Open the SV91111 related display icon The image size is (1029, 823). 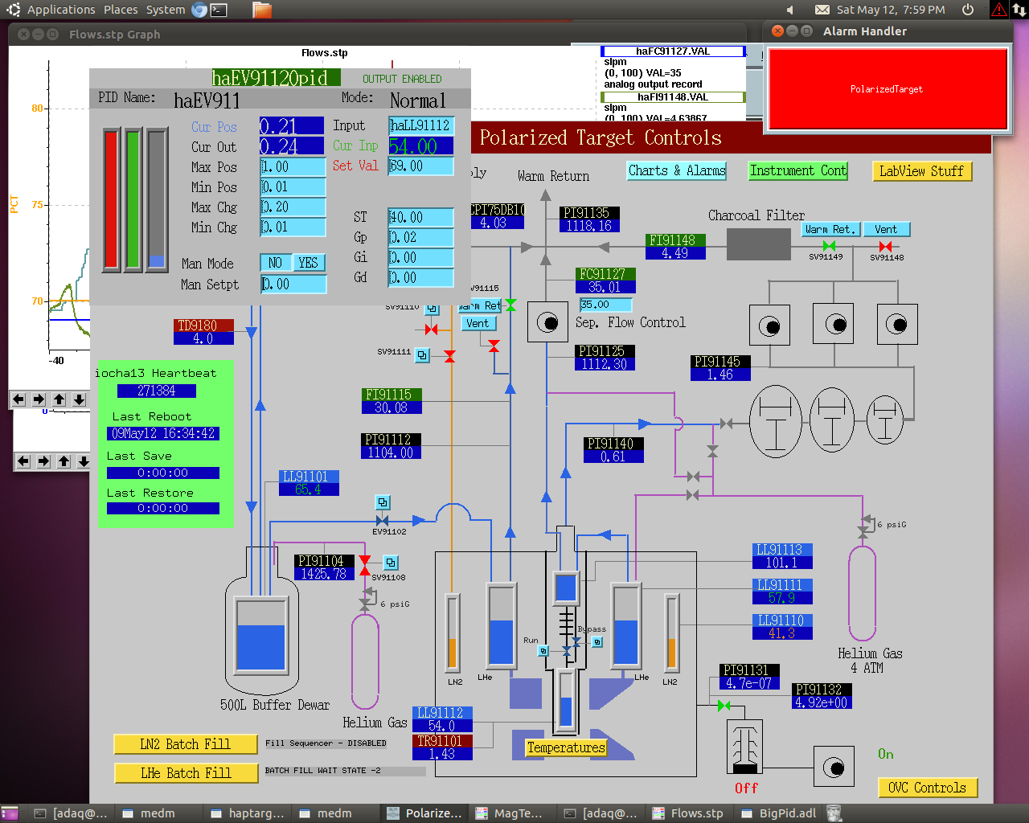(x=422, y=354)
